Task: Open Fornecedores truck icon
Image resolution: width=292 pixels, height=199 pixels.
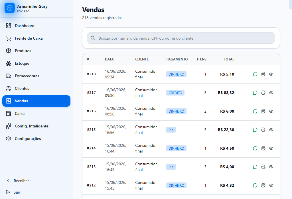Action: tap(9, 76)
